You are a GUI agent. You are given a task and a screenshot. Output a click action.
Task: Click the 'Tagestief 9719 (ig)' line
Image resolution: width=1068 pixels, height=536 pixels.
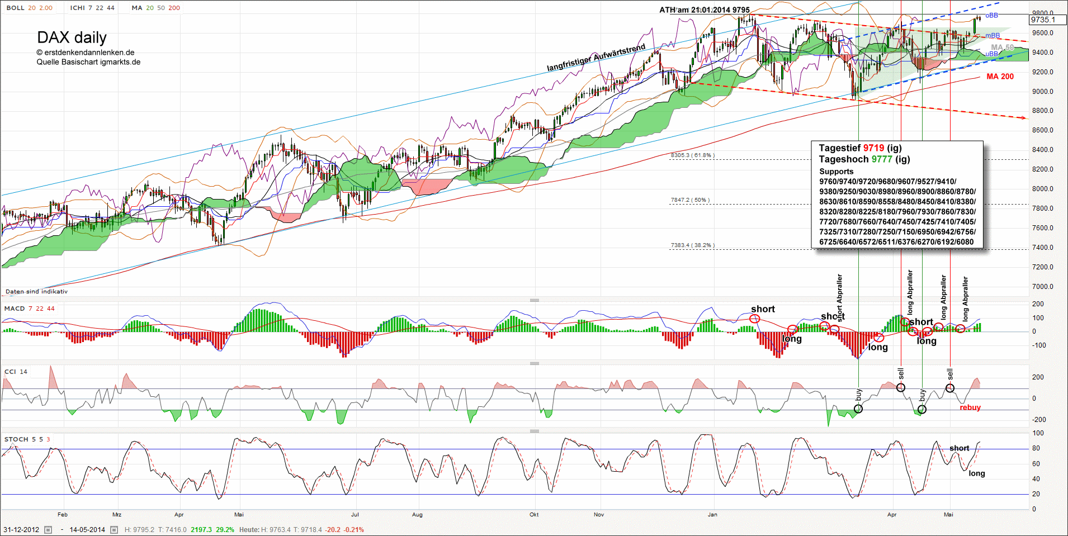(860, 148)
